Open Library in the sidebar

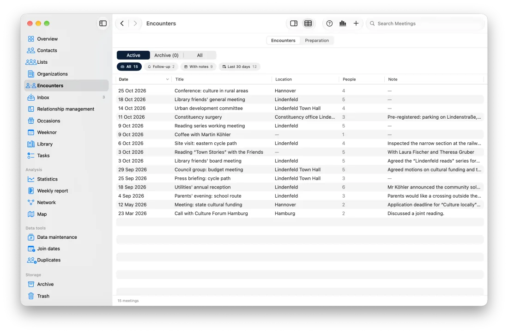click(67, 144)
